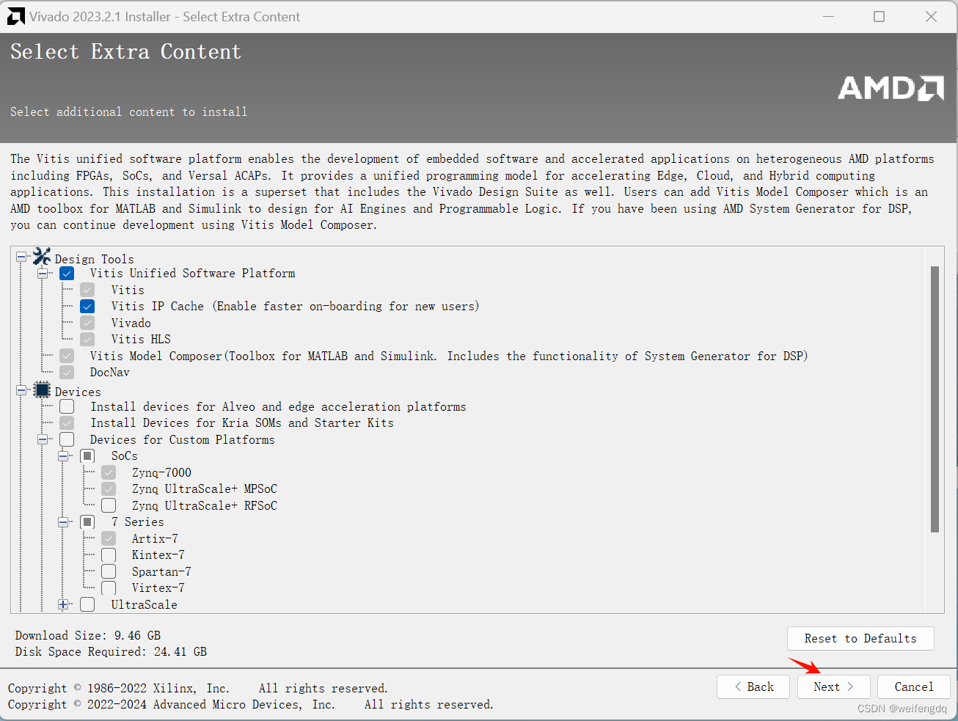Select Install Devices for Kria SOMs text
The image size is (958, 721).
tap(242, 423)
